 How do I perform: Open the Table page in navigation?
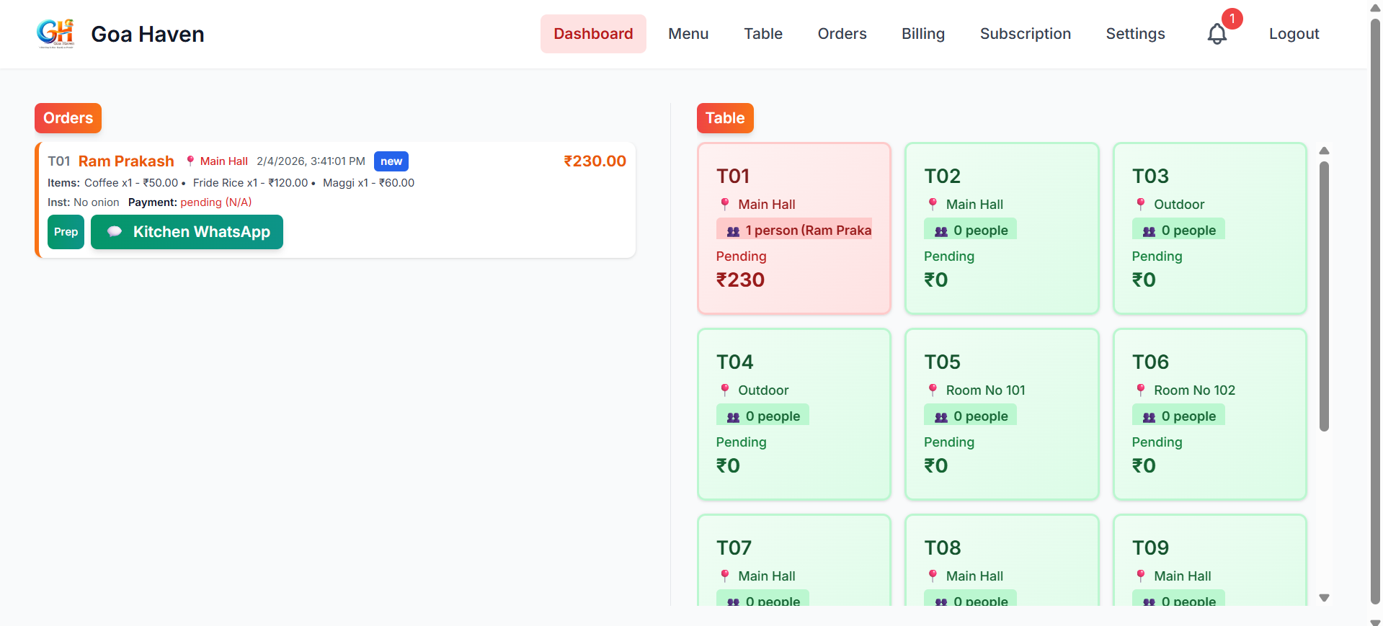[x=763, y=34]
